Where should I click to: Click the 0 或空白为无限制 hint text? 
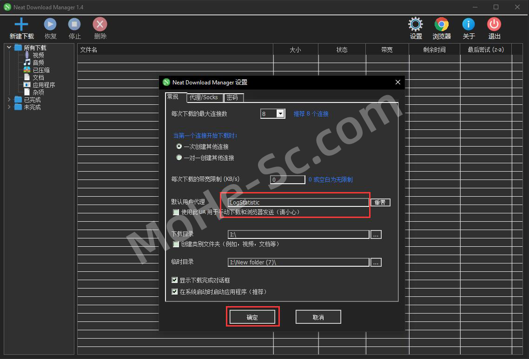pos(331,179)
